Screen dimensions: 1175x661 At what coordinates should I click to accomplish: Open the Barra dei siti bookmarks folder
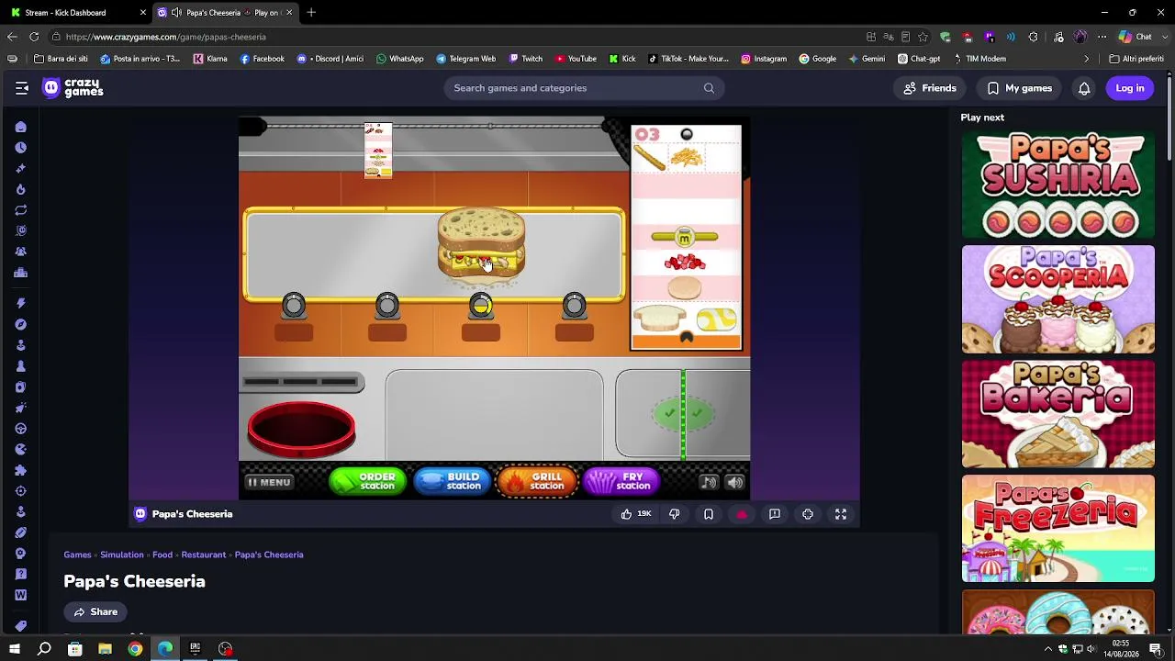[61, 59]
